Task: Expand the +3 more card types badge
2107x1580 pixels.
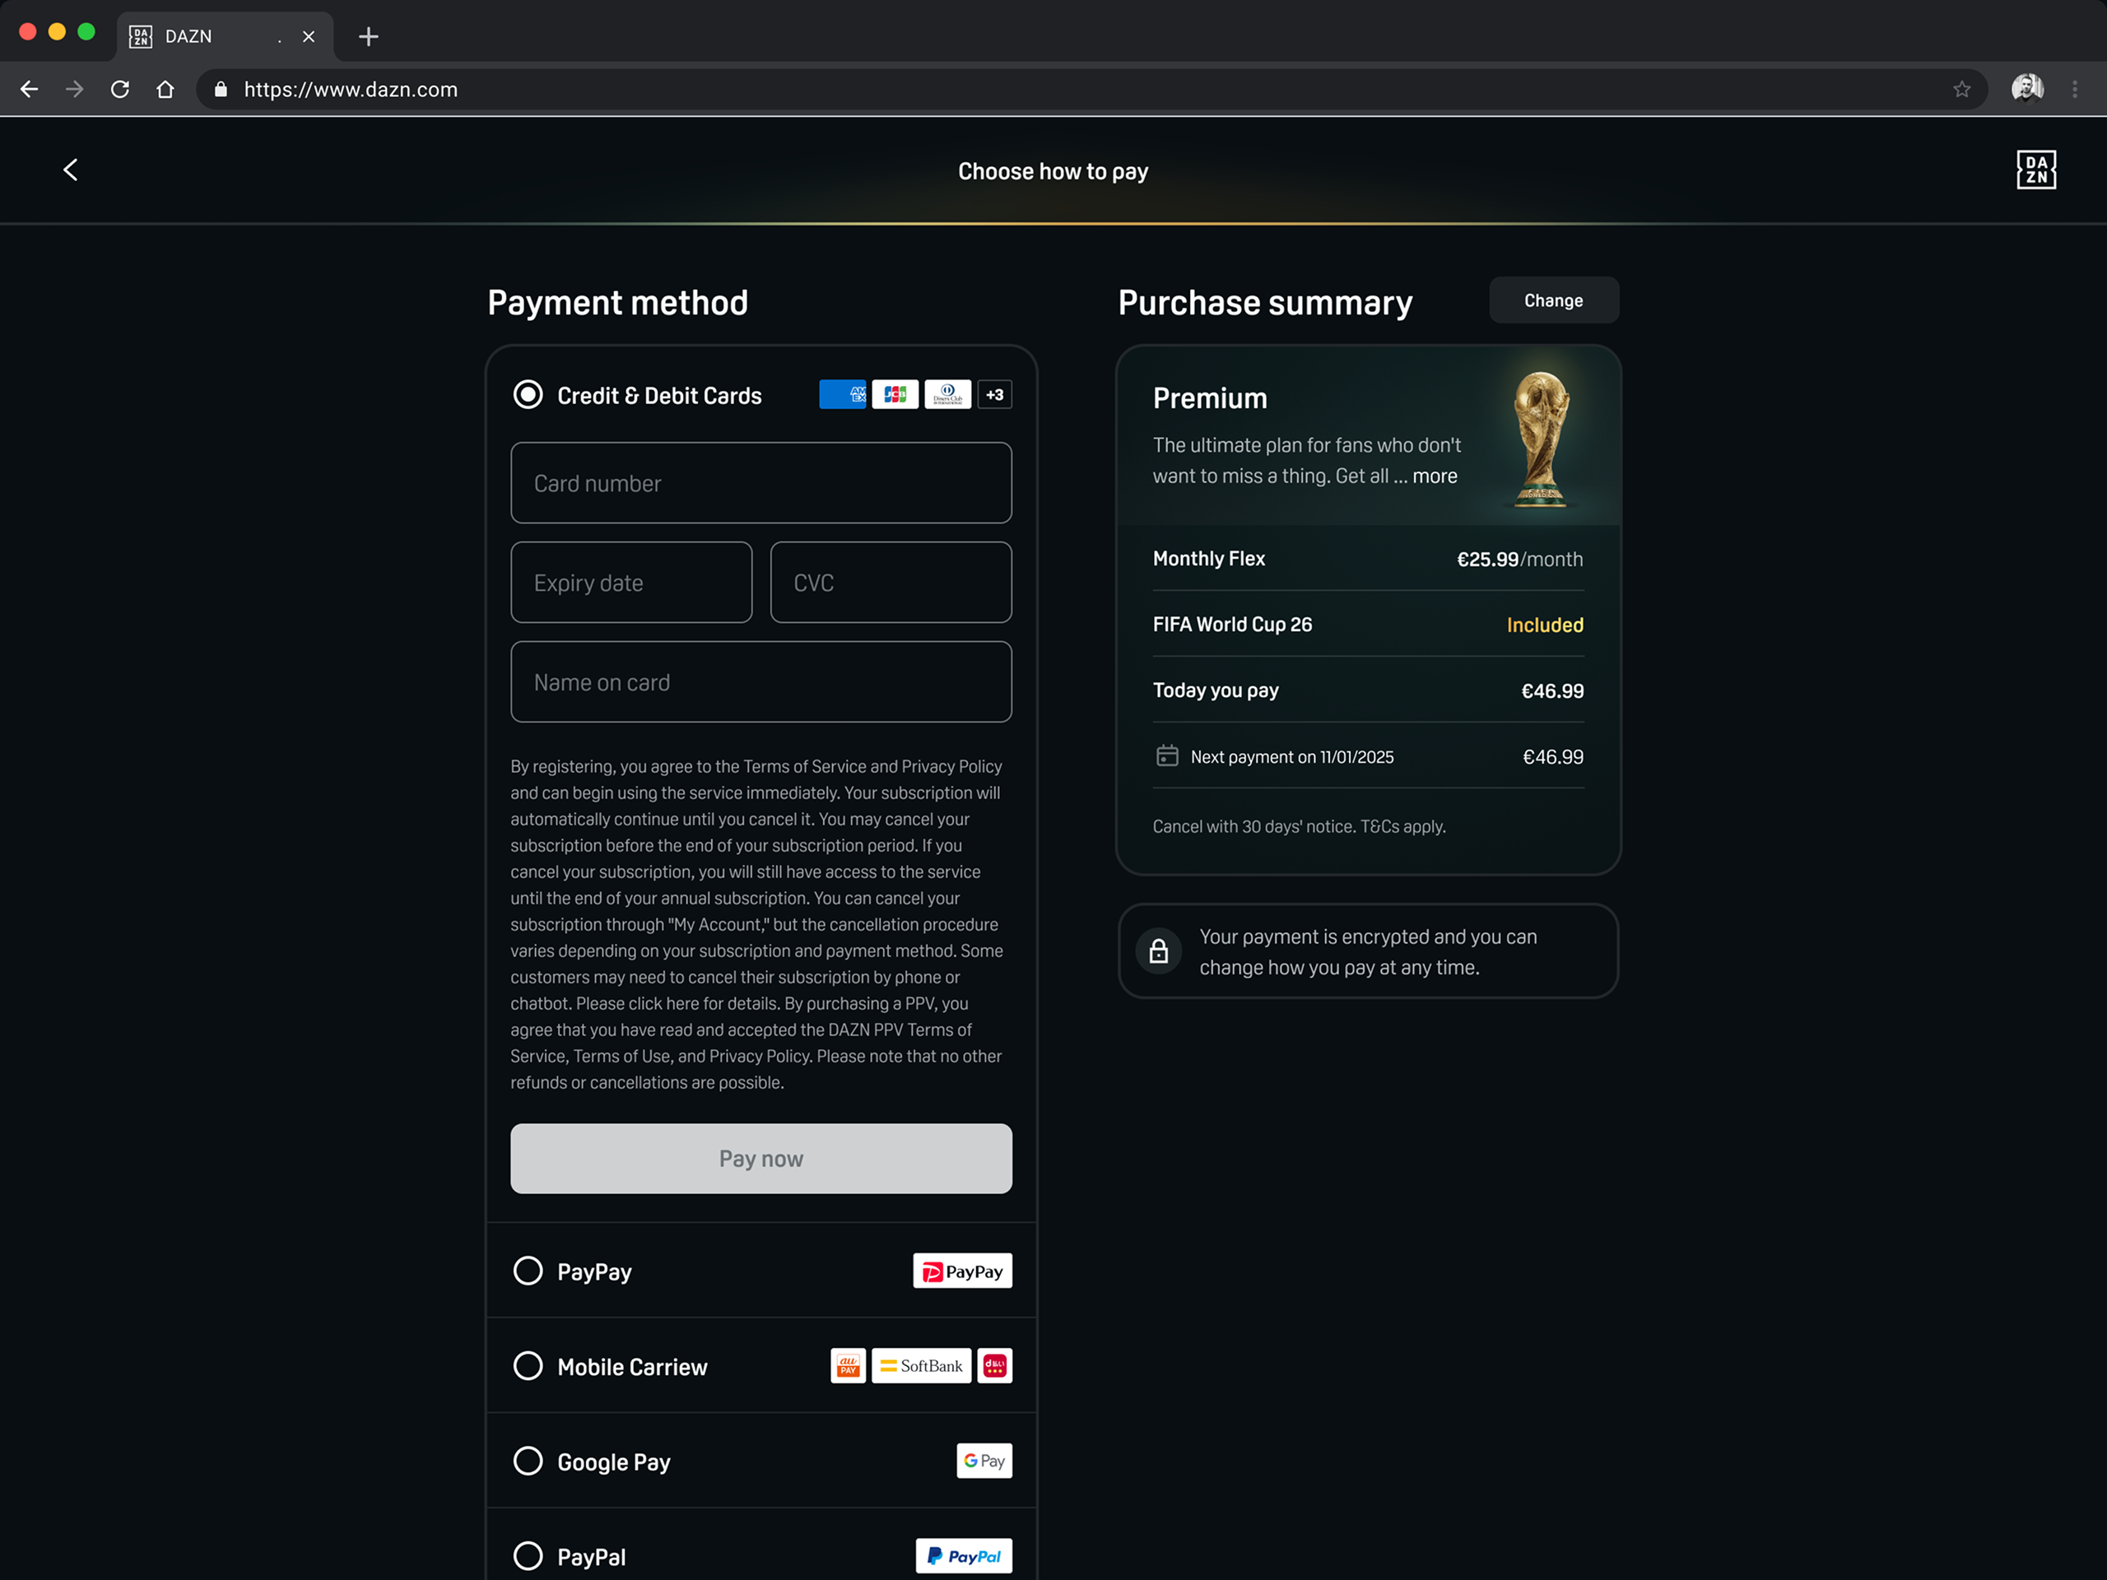Action: tap(994, 394)
